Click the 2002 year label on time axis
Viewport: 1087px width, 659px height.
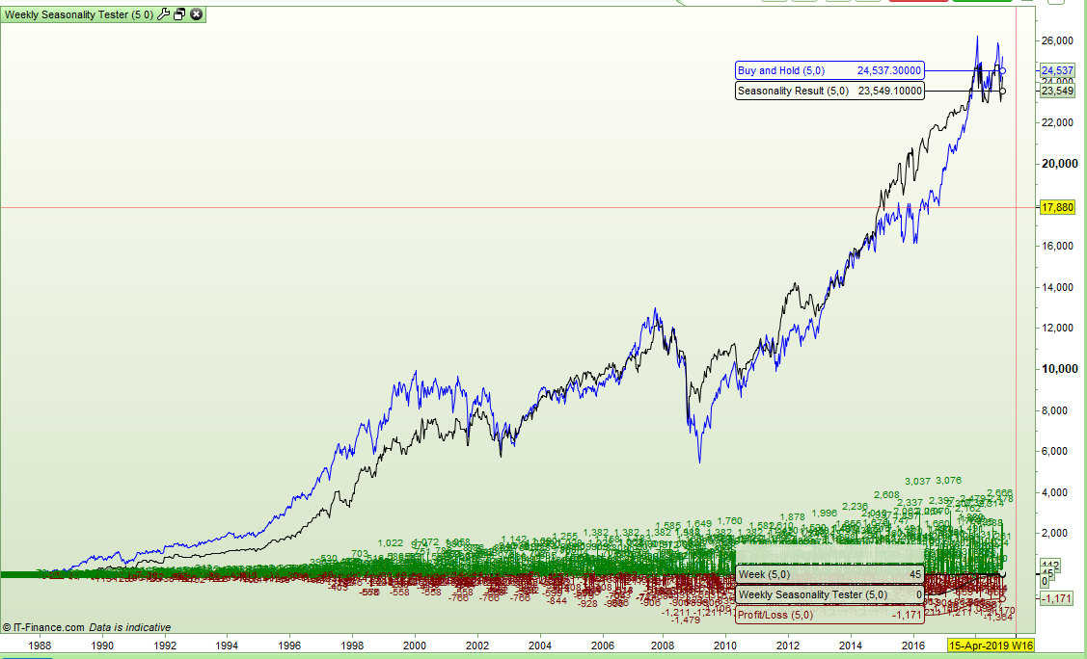tap(476, 646)
